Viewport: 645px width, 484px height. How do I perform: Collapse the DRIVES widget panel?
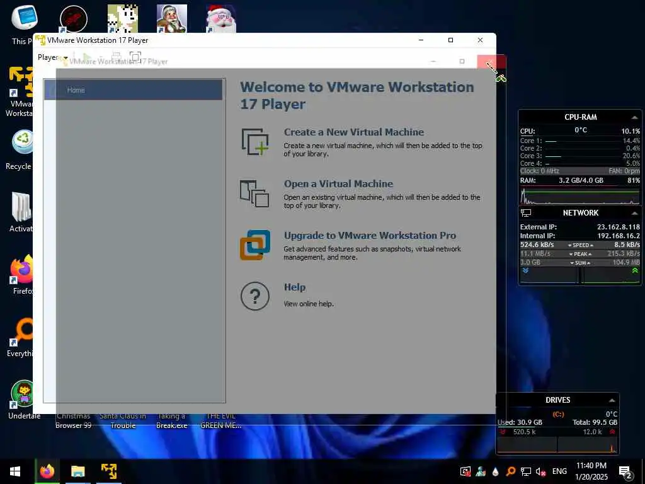click(612, 400)
